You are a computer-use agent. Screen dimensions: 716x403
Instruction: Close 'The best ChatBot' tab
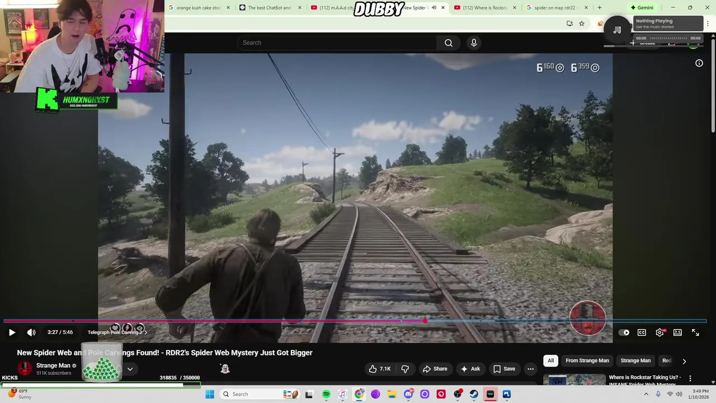pos(300,8)
